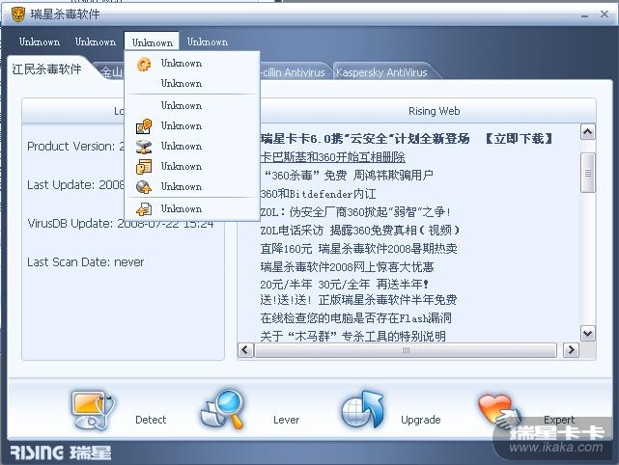Screen dimensions: 619x465
Task: Open the ZOL电话采访 揭露360免费真相 link
Action: pyautogui.click(x=359, y=231)
